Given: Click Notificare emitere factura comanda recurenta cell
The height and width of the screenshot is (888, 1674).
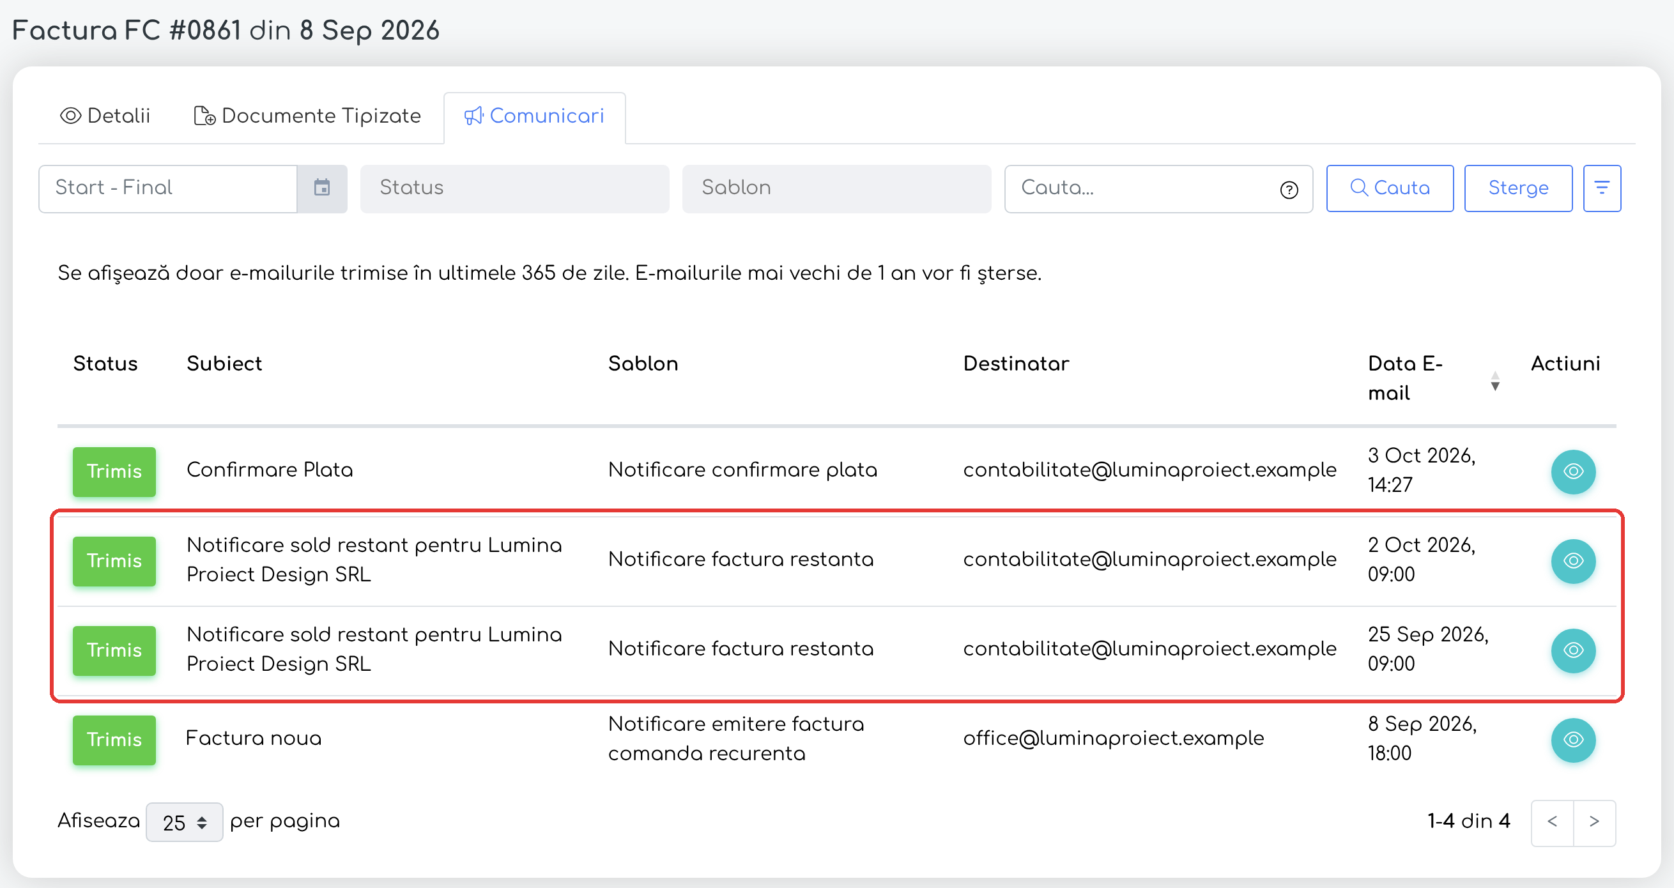Looking at the screenshot, I should [x=736, y=739].
